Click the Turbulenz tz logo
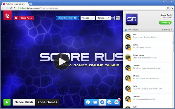The width and height of the screenshot is (175, 109). [x=7, y=15]
